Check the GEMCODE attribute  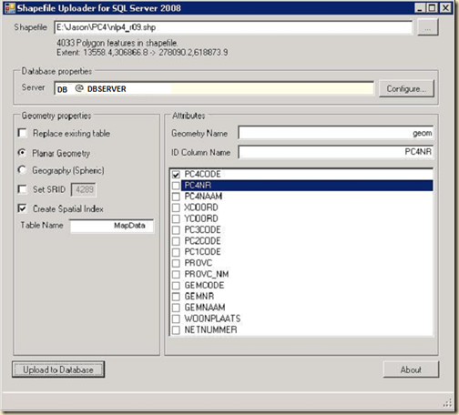point(176,286)
